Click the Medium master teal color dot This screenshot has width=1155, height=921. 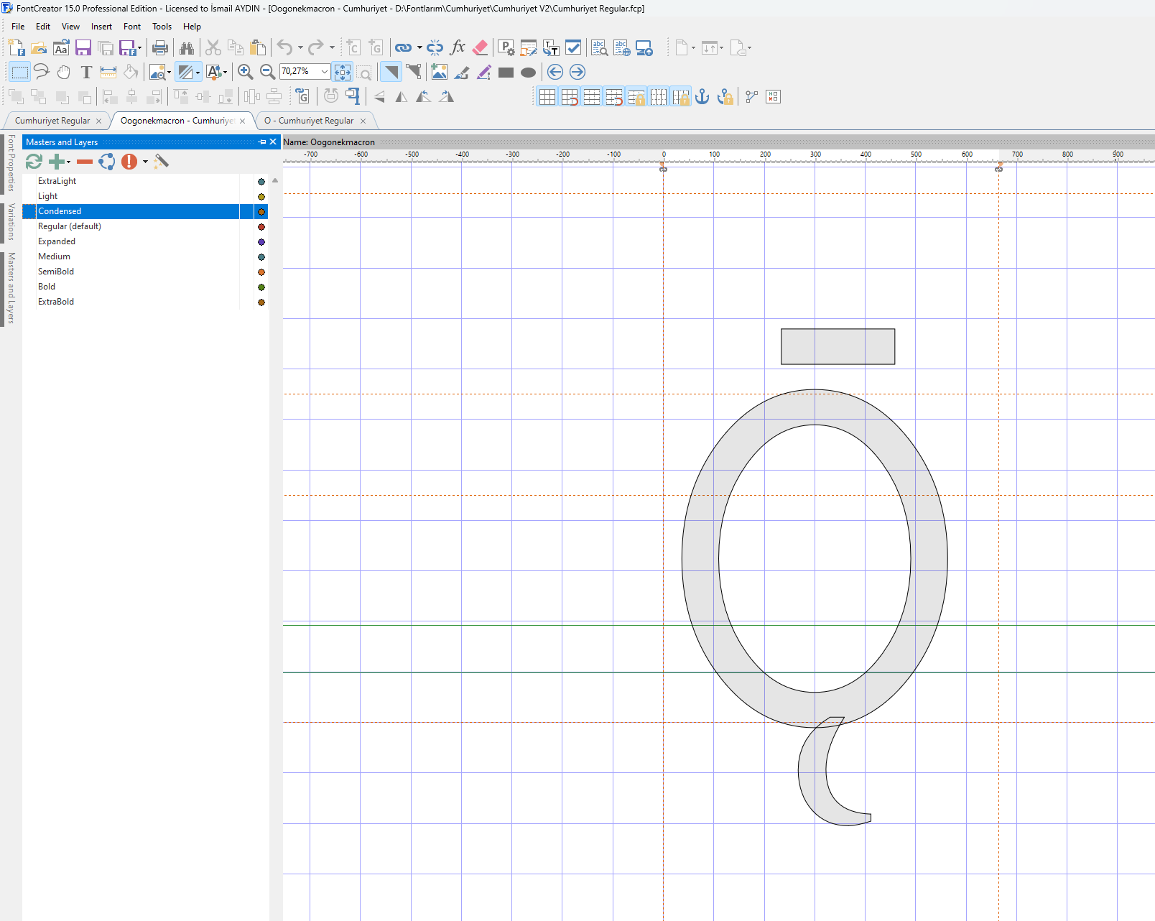click(x=261, y=257)
